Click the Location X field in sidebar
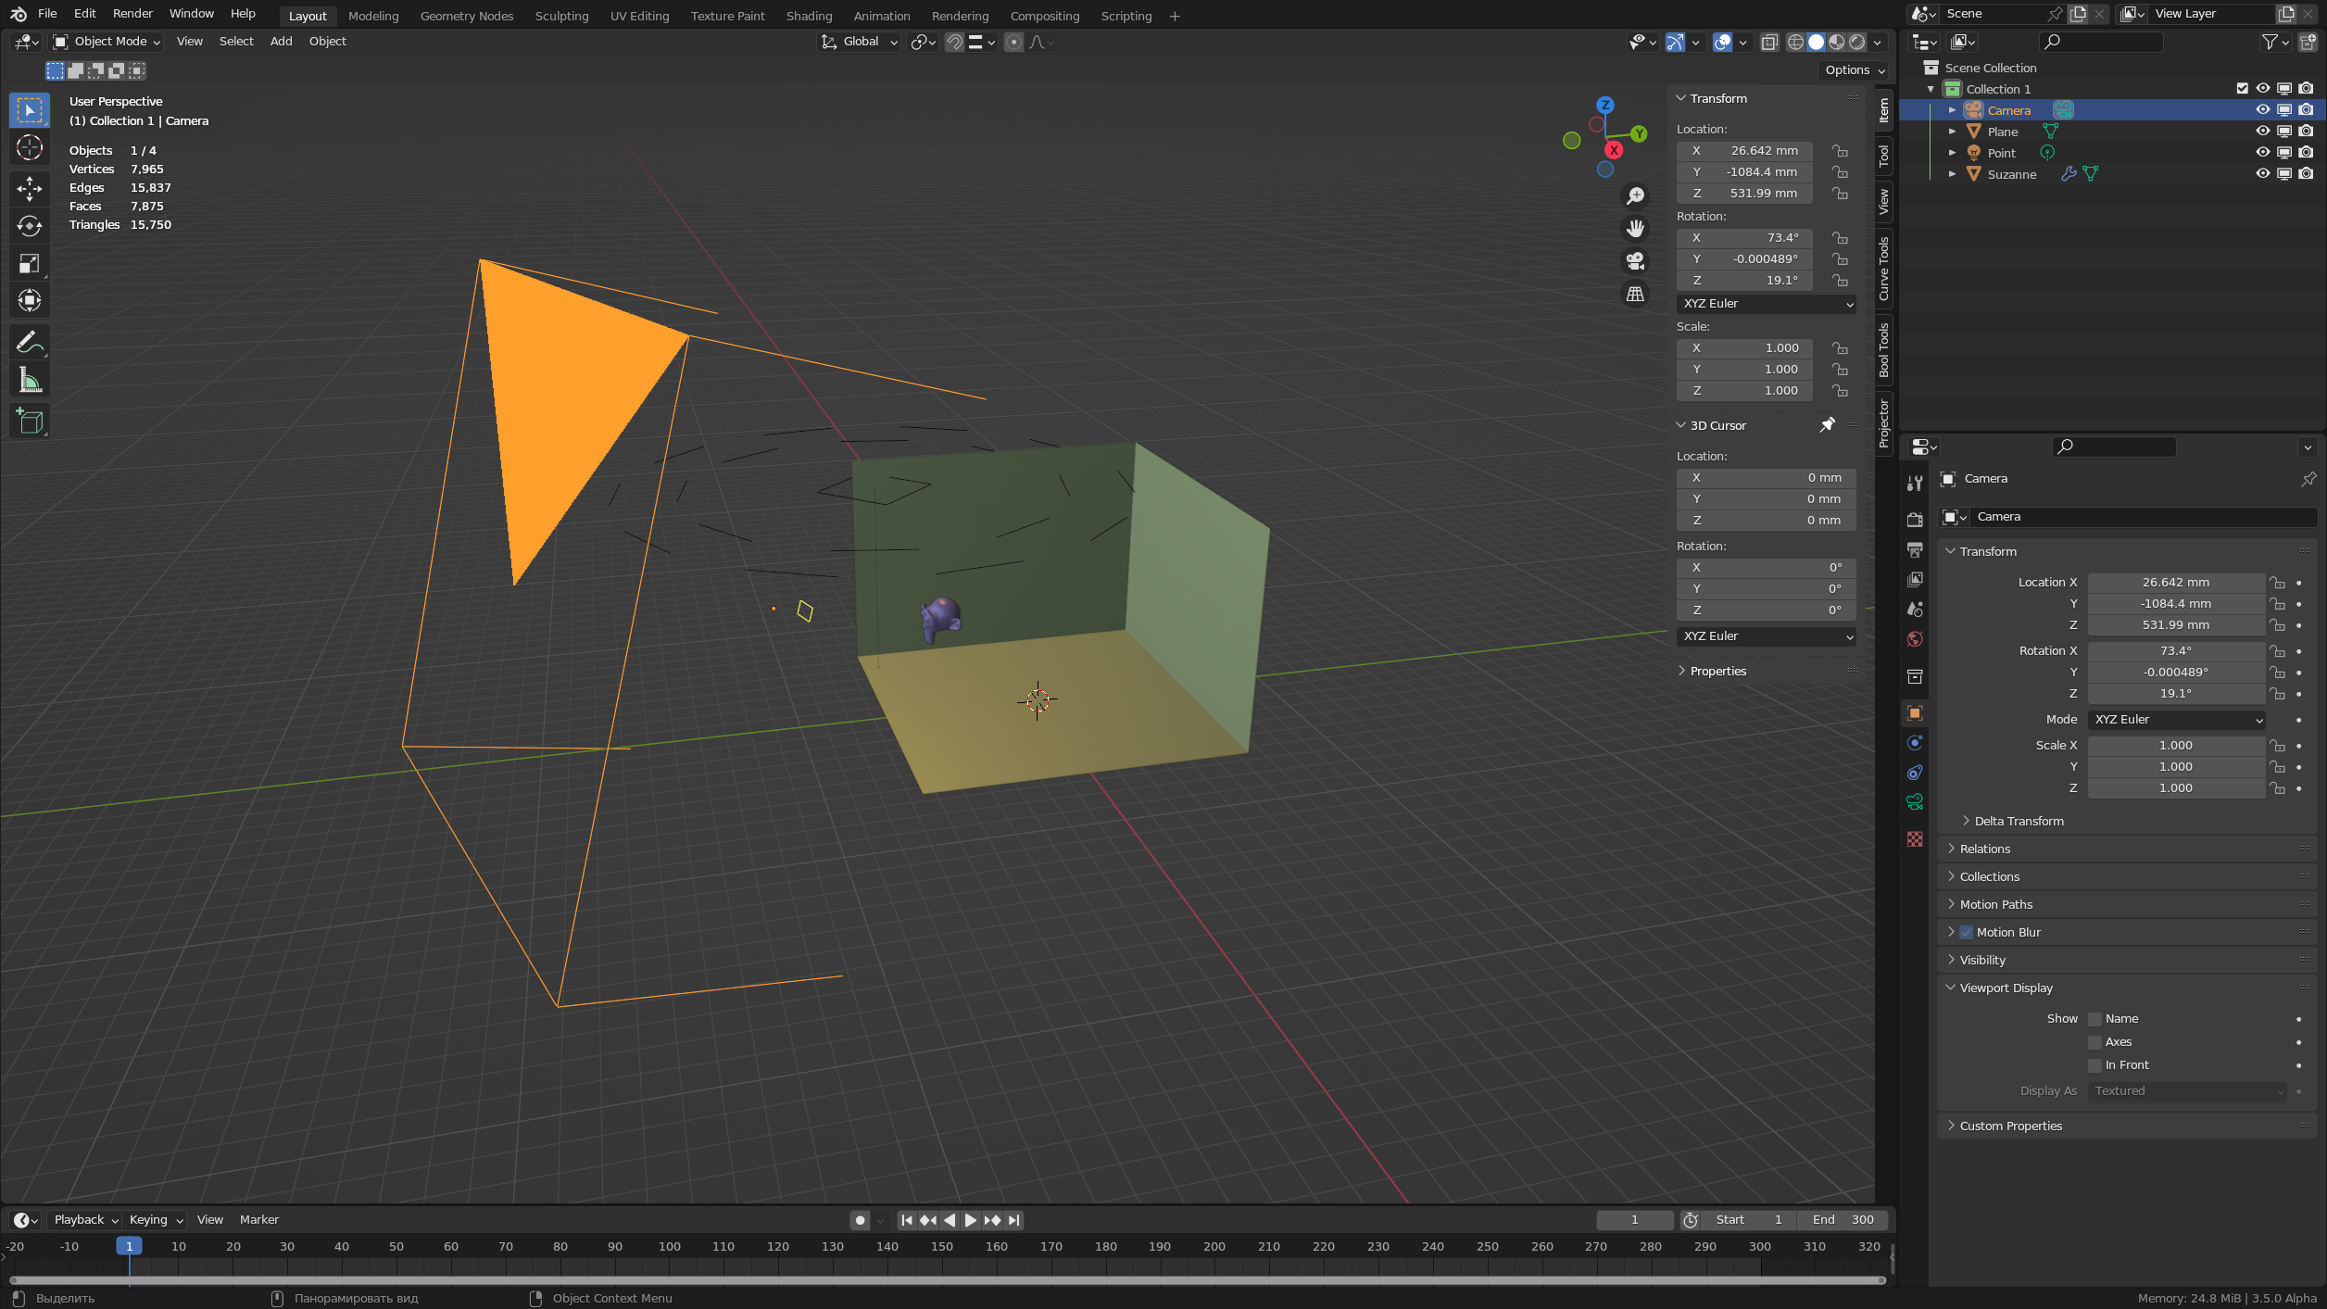The image size is (2327, 1309). coord(1745,151)
